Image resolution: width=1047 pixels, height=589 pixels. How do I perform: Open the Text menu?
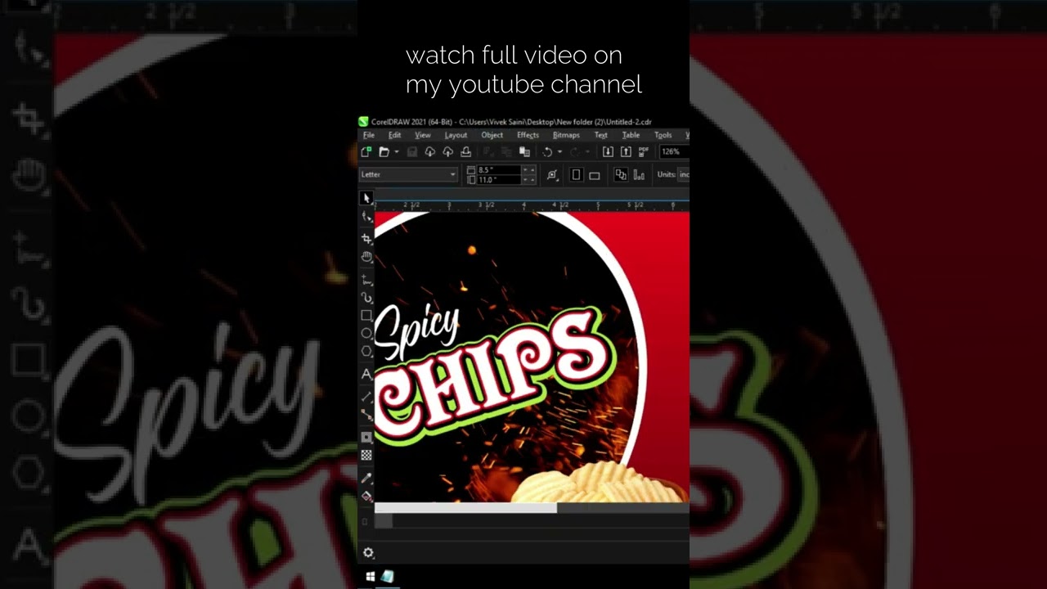click(601, 135)
